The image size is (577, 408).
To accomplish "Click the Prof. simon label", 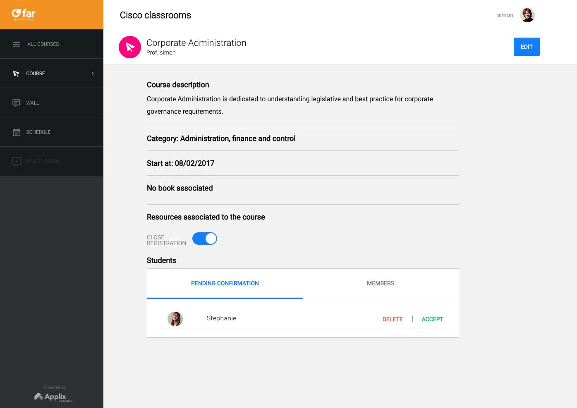I will [x=161, y=52].
